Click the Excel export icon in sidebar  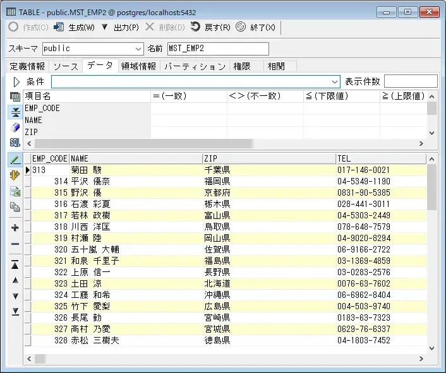[15, 191]
